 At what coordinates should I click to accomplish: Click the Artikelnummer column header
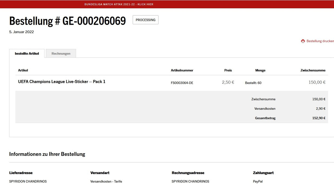tap(182, 70)
